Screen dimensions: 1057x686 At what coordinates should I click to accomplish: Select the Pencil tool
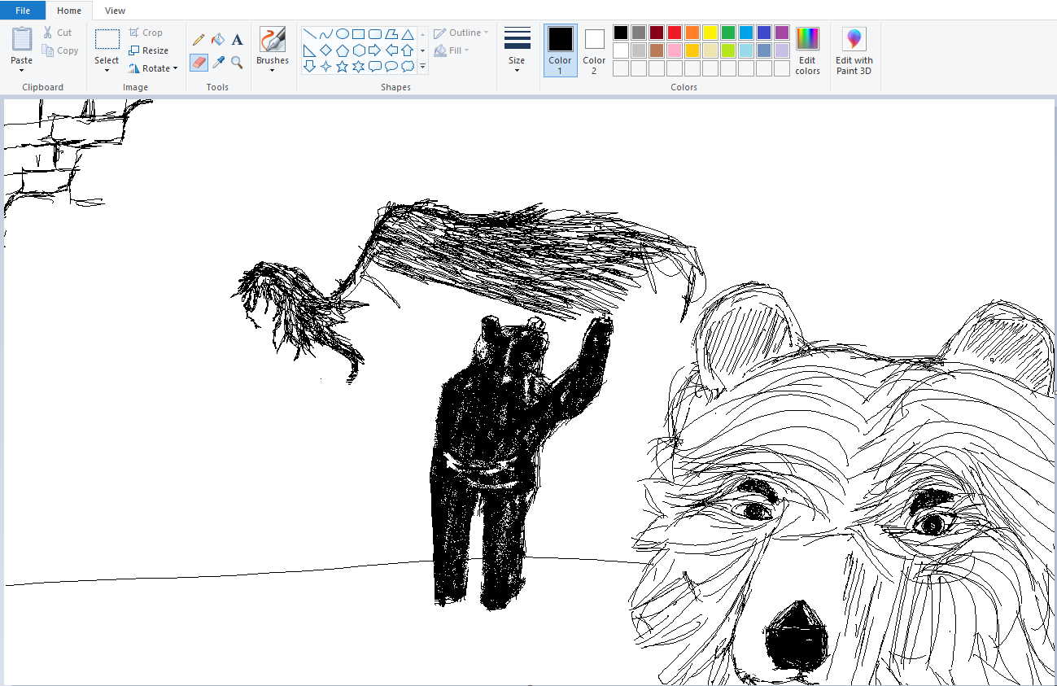pos(199,39)
